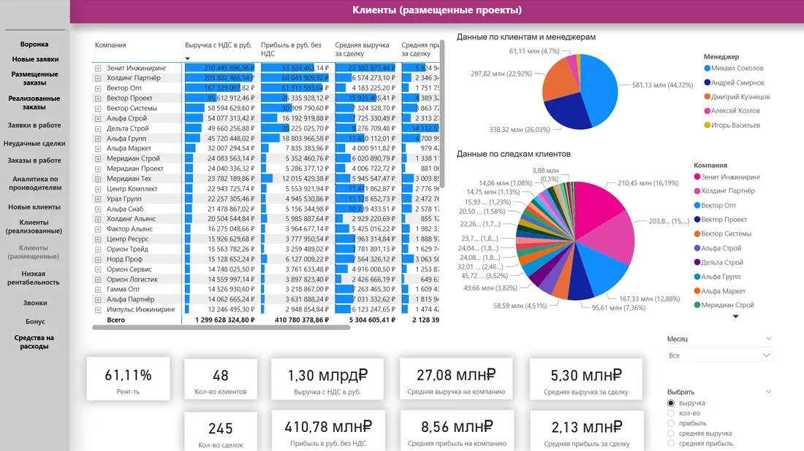This screenshot has height=451, width=804.
Task: Select the кол-во radio option
Action: coord(671,413)
